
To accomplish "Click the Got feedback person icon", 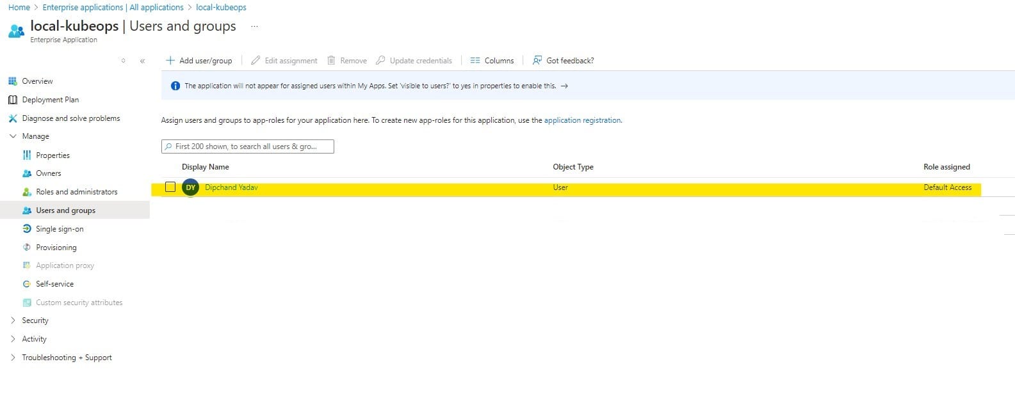I will click(x=537, y=61).
